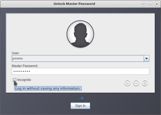The width and height of the screenshot is (161, 115).
Task: Add a new user with plus icon
Action: (x=127, y=83)
